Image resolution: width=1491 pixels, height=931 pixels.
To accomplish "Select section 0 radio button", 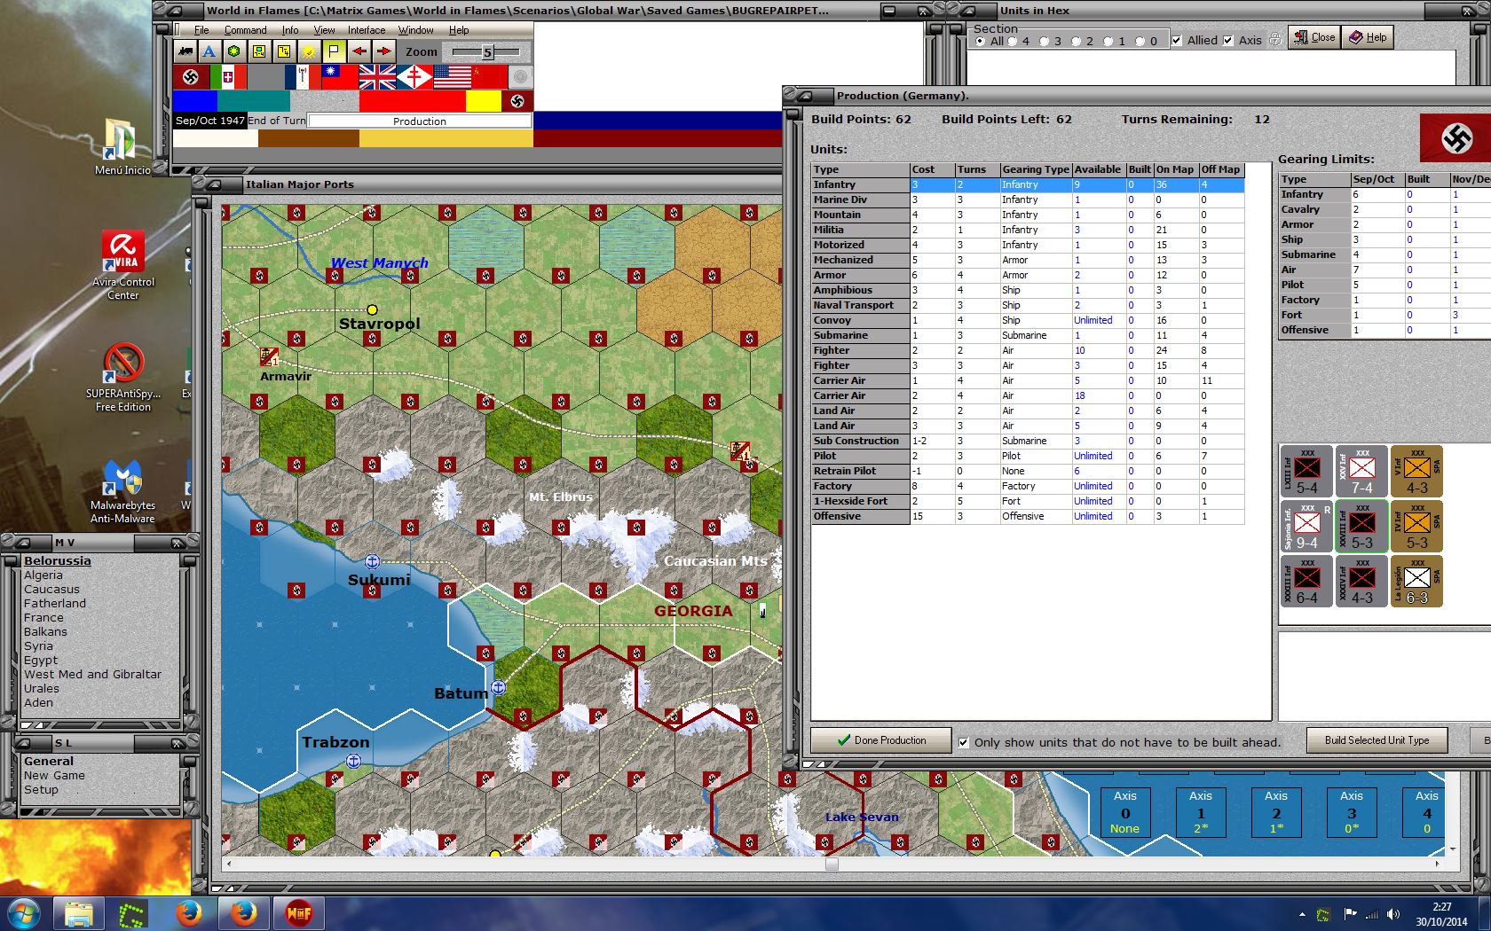I will point(1140,41).
